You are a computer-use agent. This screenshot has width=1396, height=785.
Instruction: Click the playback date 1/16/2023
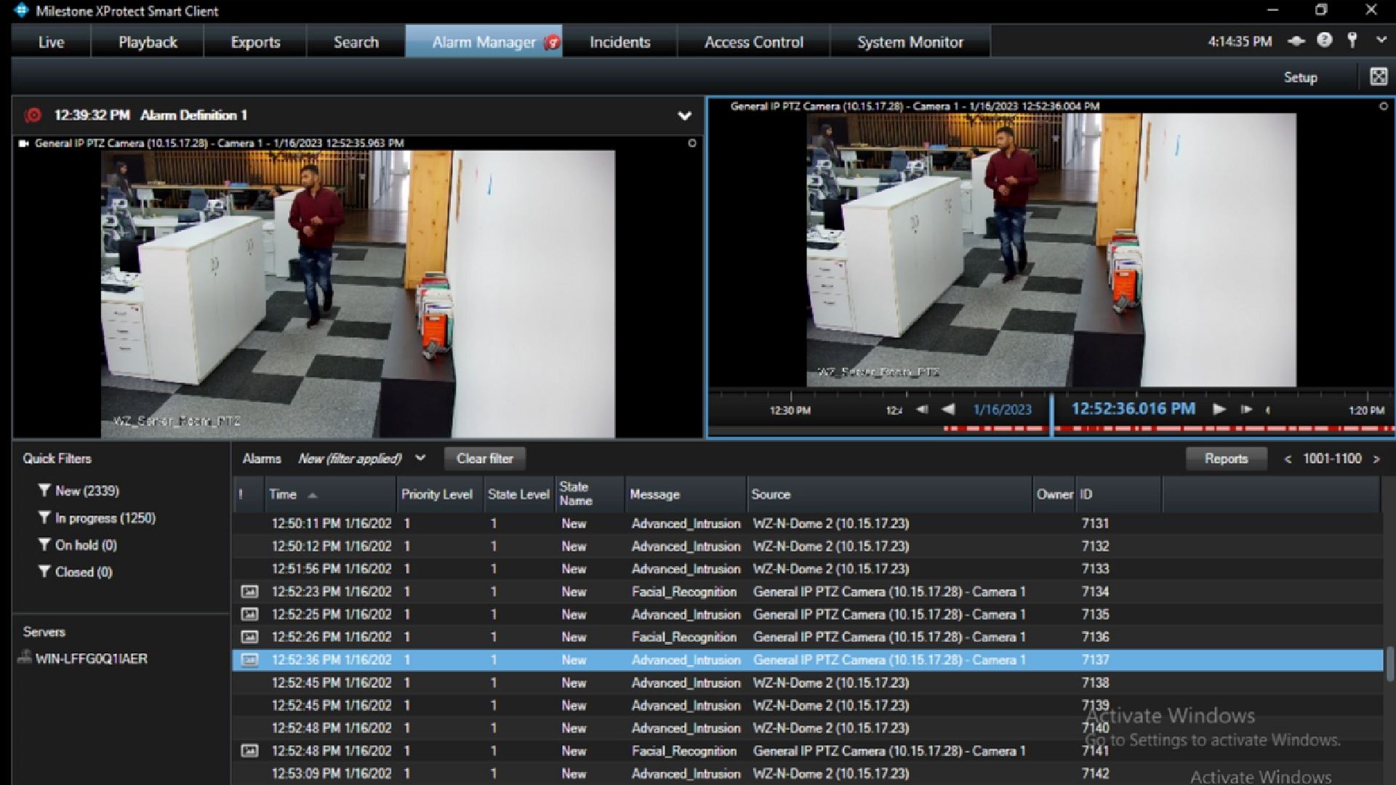[1003, 410]
